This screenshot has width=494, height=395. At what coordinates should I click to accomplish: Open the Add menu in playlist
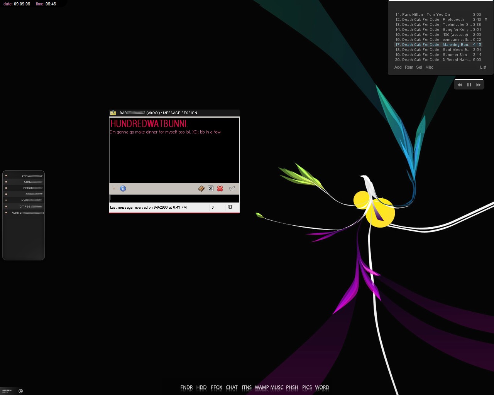(x=398, y=67)
